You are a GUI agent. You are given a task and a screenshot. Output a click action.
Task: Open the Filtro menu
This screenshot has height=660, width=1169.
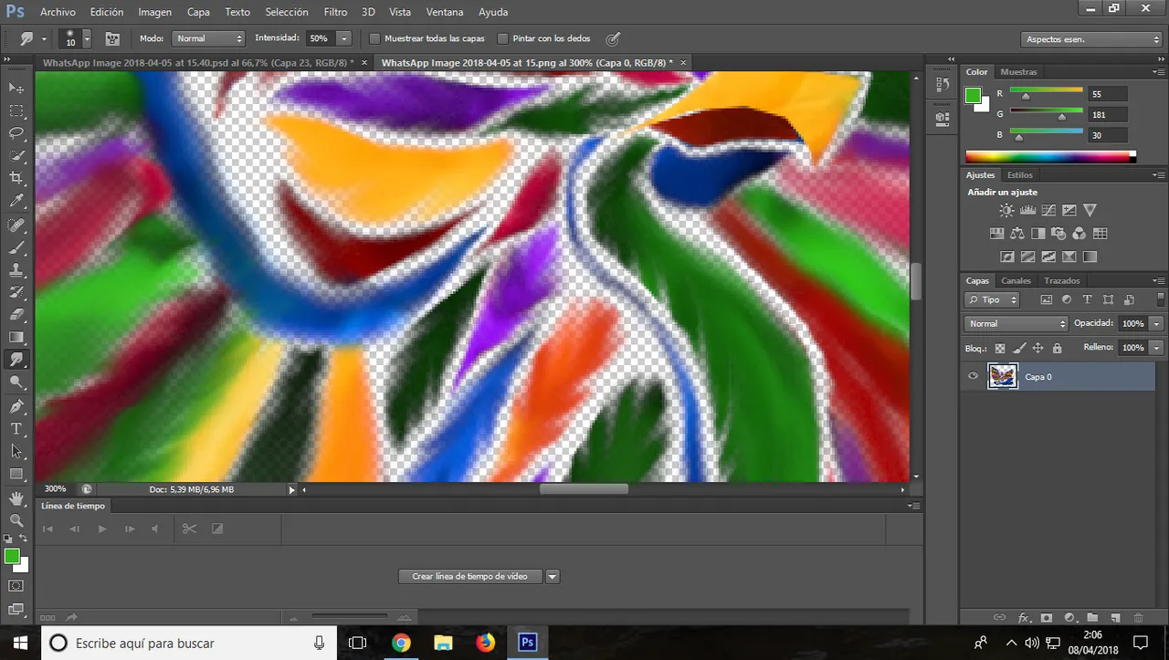(335, 12)
